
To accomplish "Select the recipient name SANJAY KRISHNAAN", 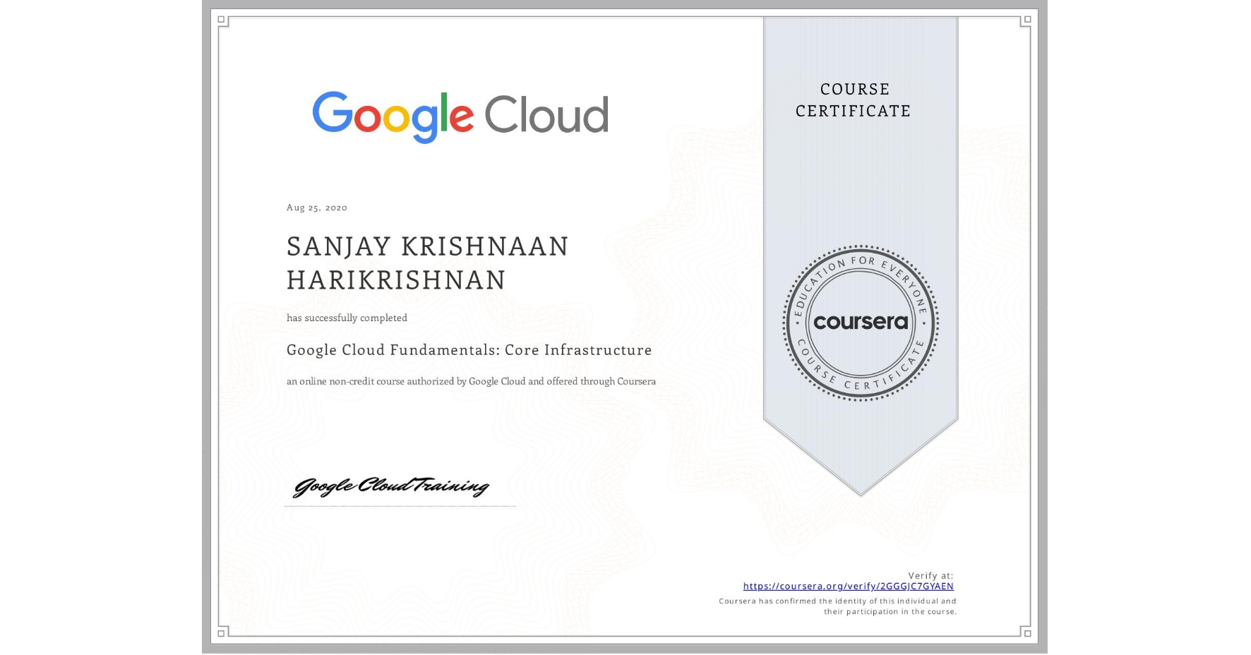I will (427, 247).
